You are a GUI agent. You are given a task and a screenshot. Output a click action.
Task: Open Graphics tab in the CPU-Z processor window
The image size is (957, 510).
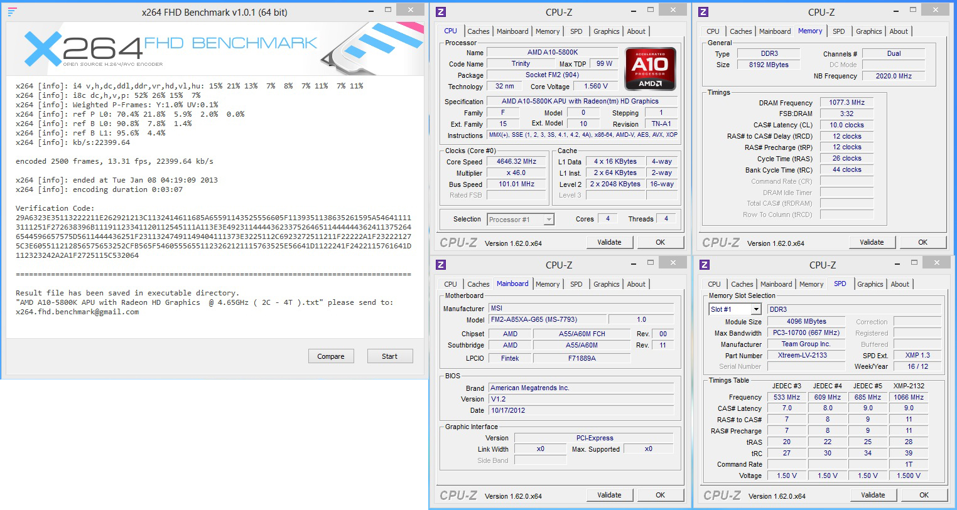coord(607,31)
